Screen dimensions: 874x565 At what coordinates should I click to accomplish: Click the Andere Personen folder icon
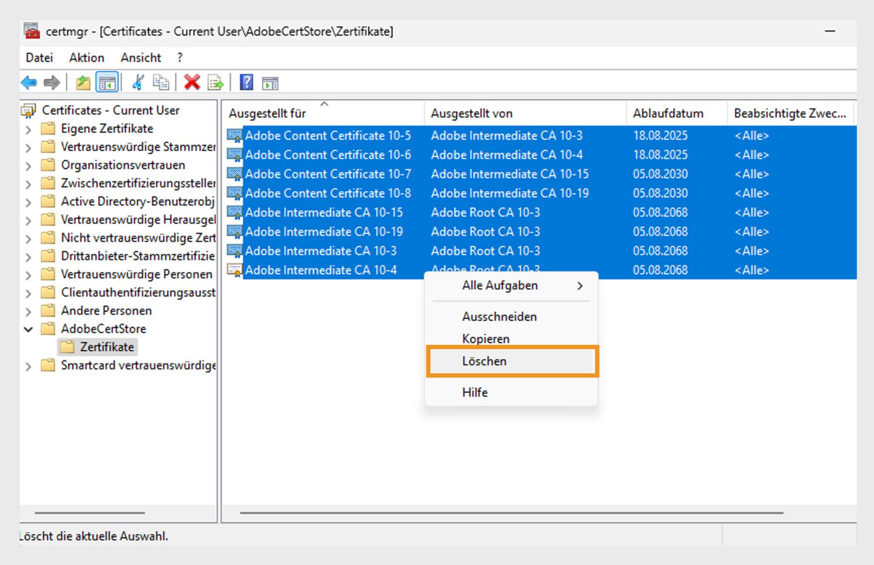click(x=48, y=310)
